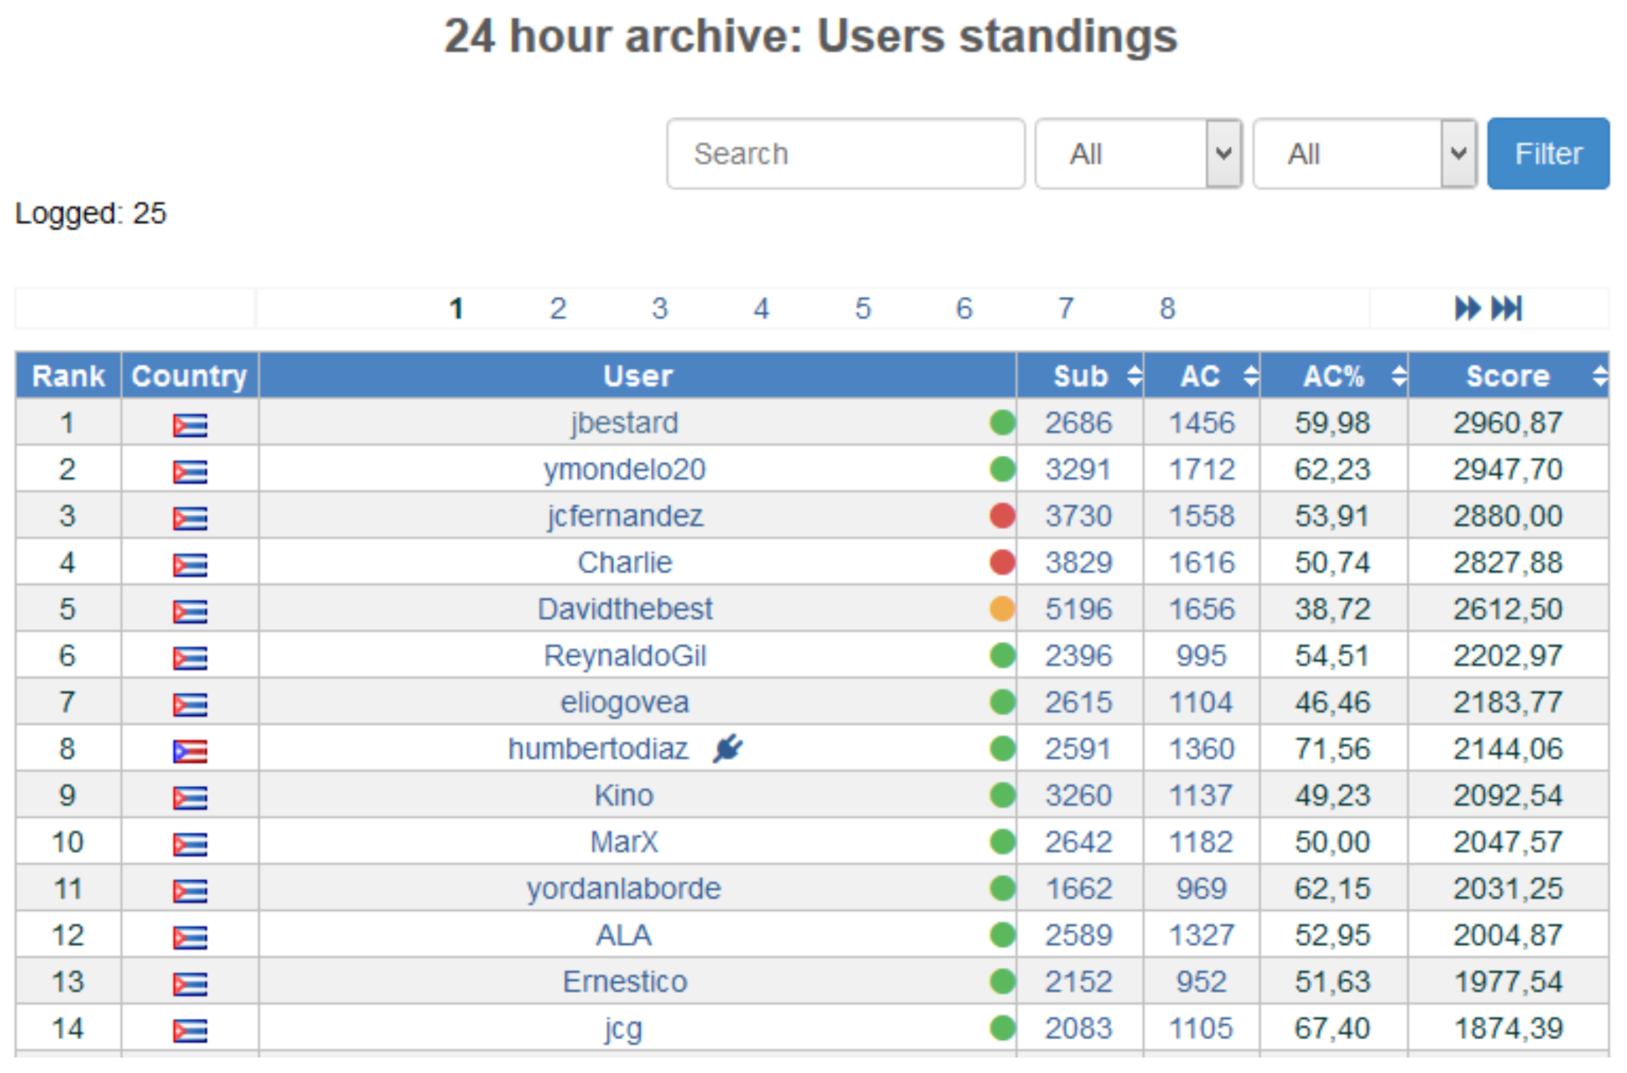This screenshot has width=1627, height=1073.
Task: Sort table by AC% column
Action: [x=1398, y=376]
